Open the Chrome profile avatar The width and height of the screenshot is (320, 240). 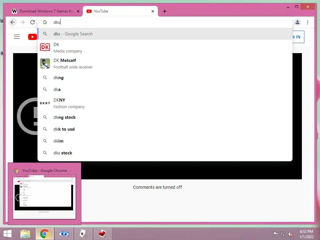point(297,22)
